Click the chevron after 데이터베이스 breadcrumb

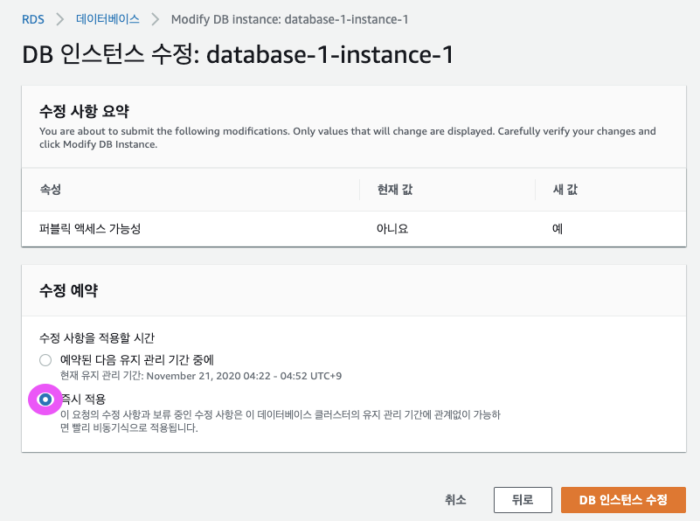[156, 18]
